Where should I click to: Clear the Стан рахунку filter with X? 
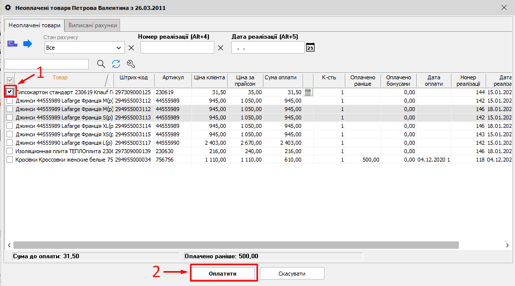[x=131, y=48]
